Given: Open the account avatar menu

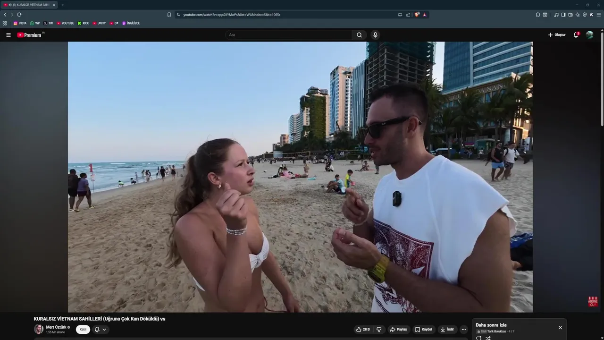Looking at the screenshot, I should [x=589, y=35].
